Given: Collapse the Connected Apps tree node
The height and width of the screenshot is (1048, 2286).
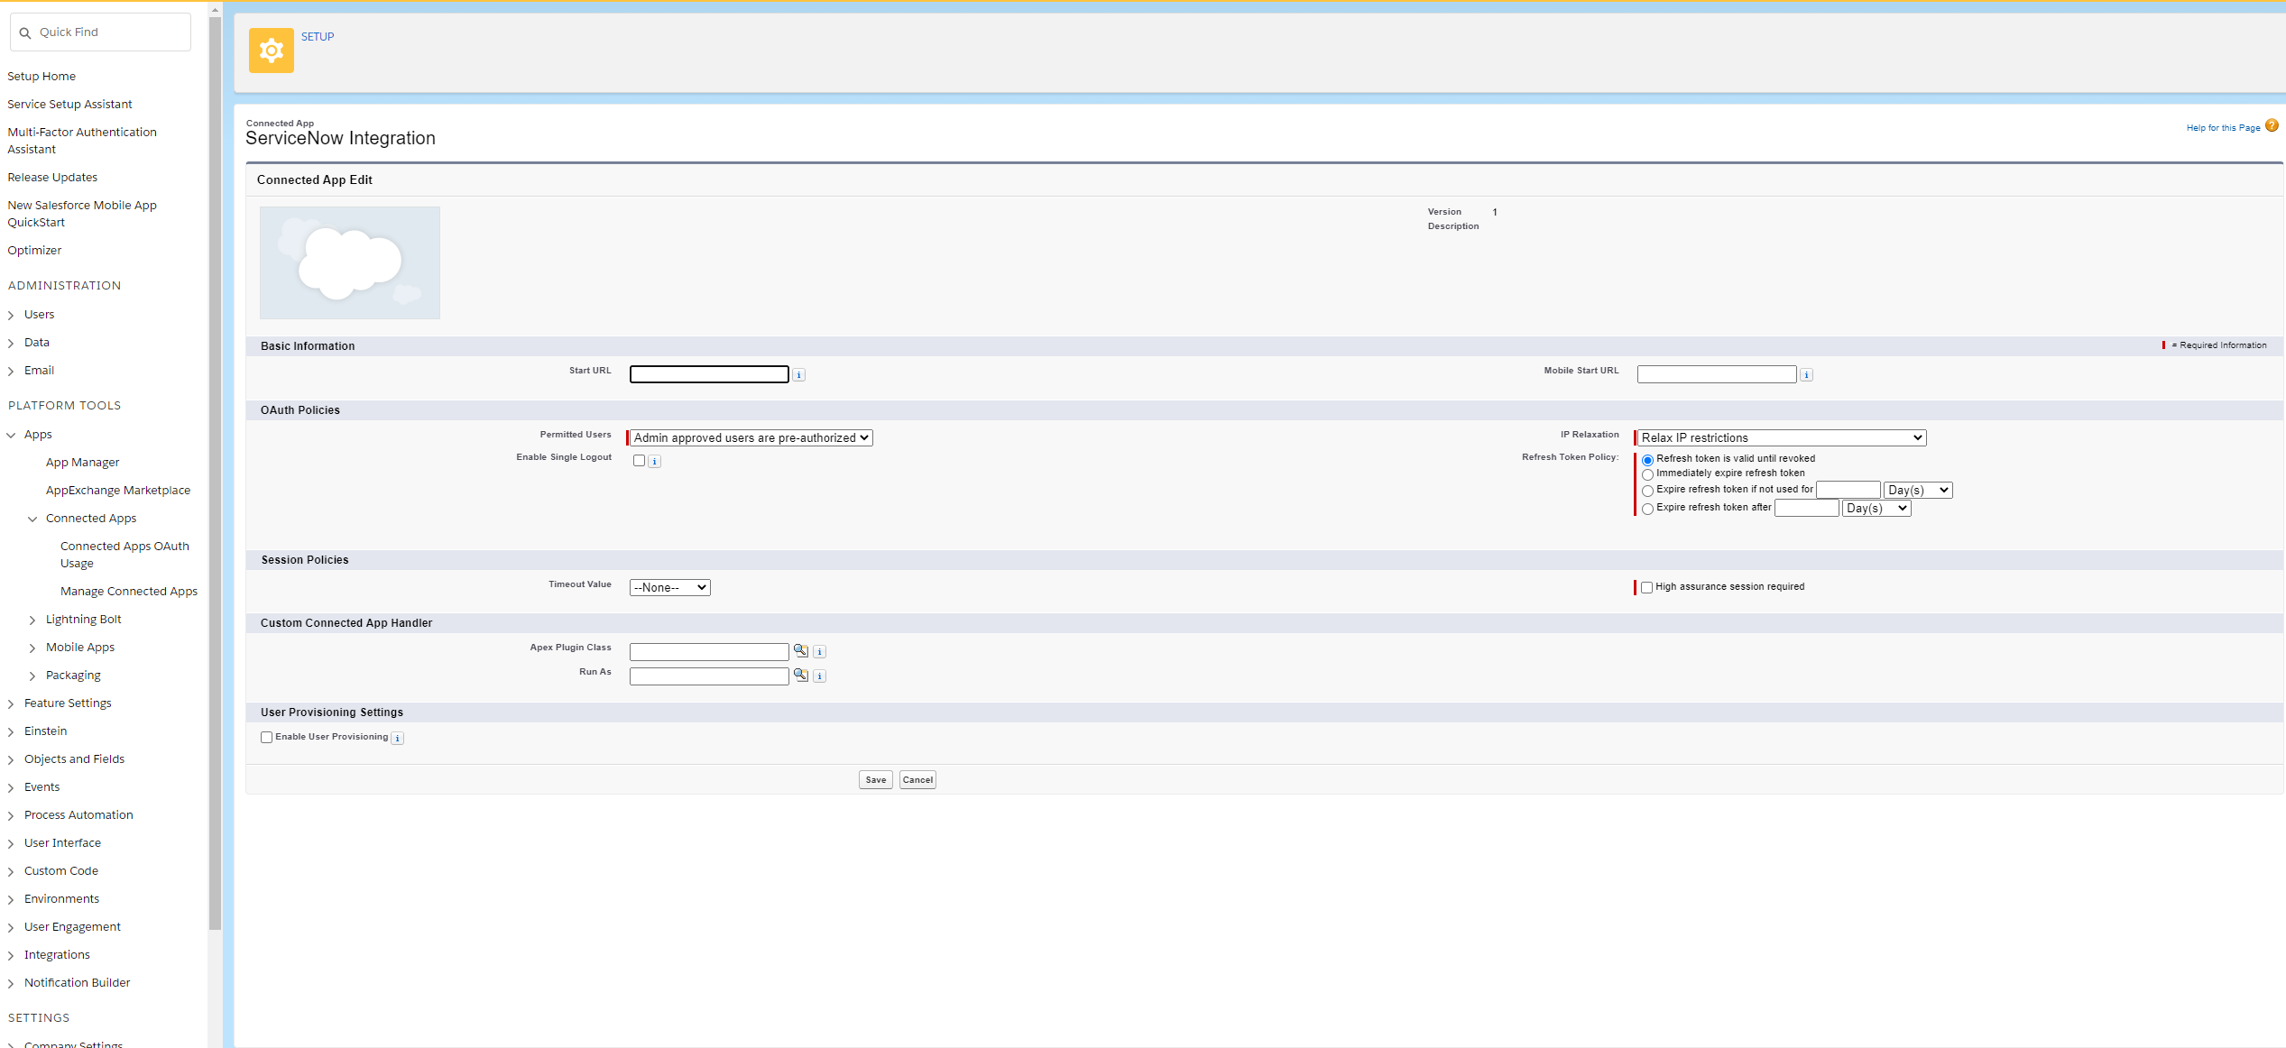Looking at the screenshot, I should (x=32, y=519).
